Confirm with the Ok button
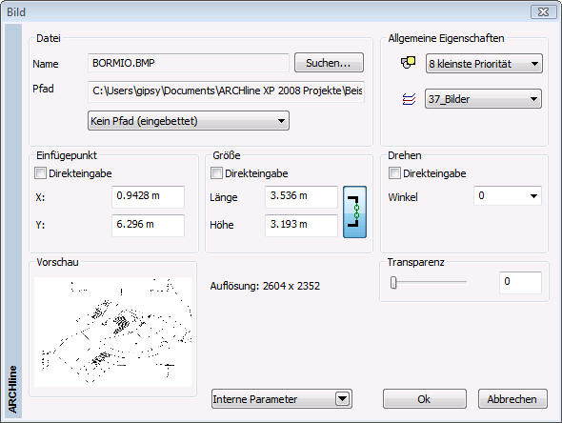Screen dimensions: 562x423 click(425, 398)
